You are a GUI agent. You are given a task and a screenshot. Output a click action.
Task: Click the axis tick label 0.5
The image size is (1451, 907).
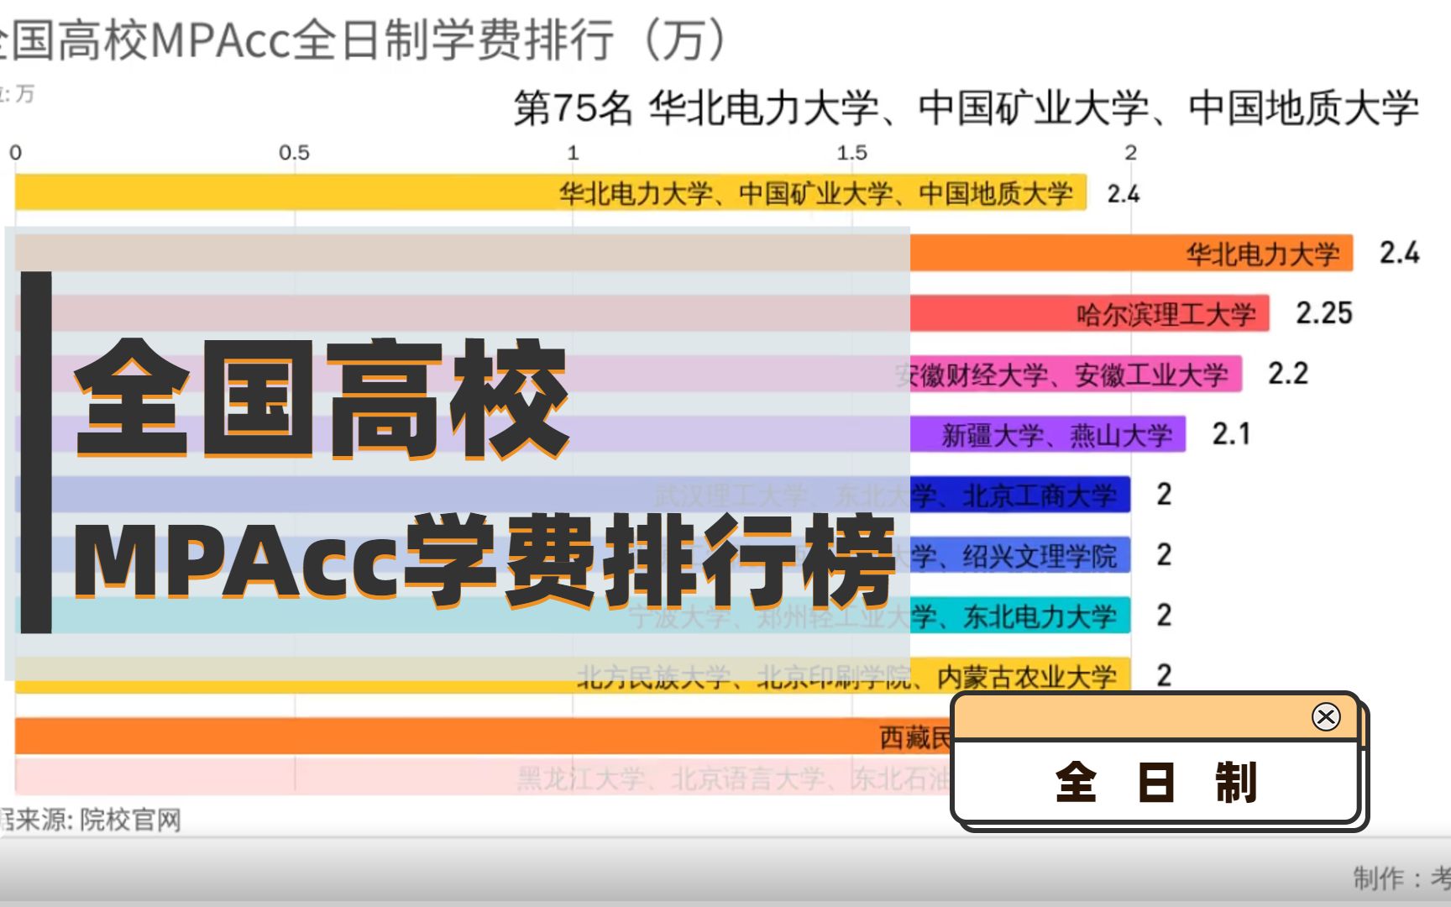294,153
